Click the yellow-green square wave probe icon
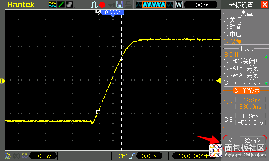The height and width of the screenshot is (161, 269). tap(25, 156)
